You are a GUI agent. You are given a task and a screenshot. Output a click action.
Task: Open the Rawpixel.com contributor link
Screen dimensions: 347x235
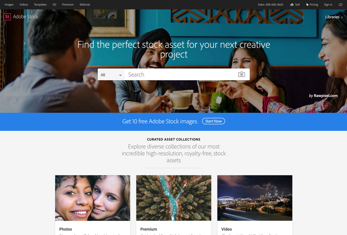326,96
